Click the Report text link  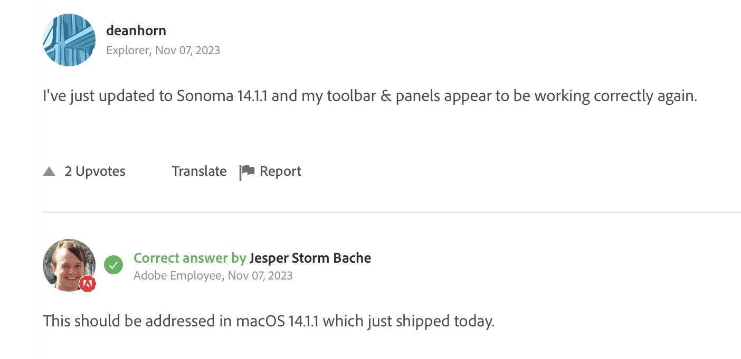coord(280,172)
